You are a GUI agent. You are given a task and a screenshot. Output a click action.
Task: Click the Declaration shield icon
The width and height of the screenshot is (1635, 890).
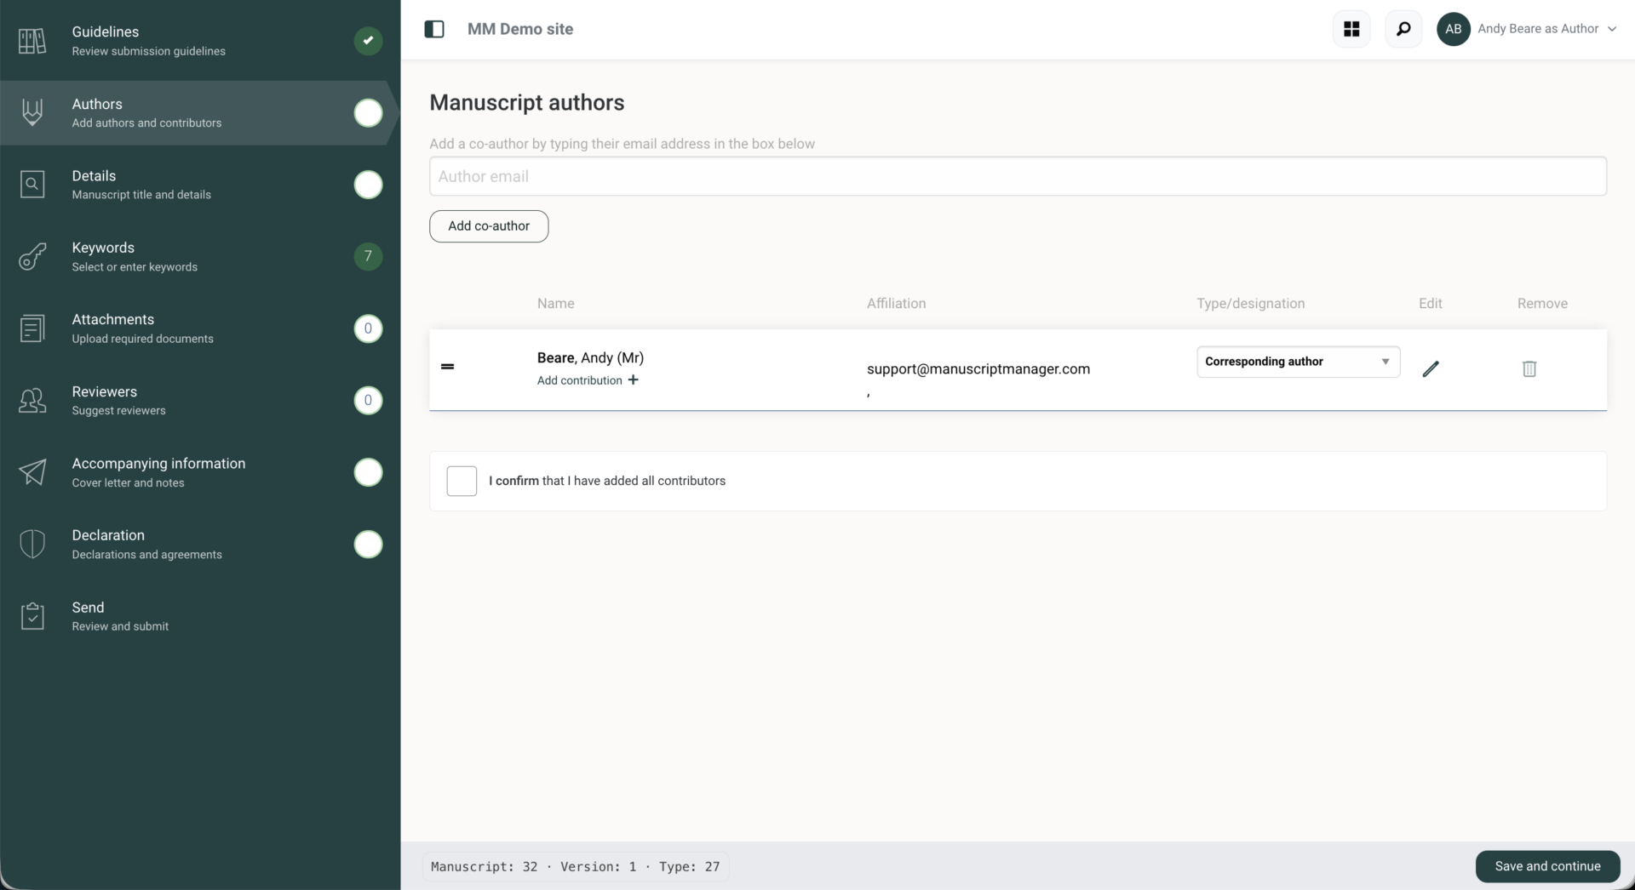[x=32, y=544]
